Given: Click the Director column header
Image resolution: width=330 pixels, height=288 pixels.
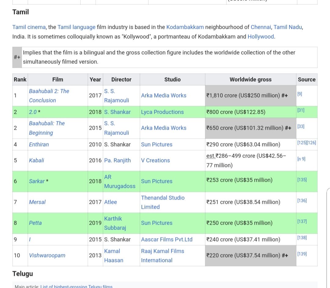Looking at the screenshot, I should coord(121,80).
